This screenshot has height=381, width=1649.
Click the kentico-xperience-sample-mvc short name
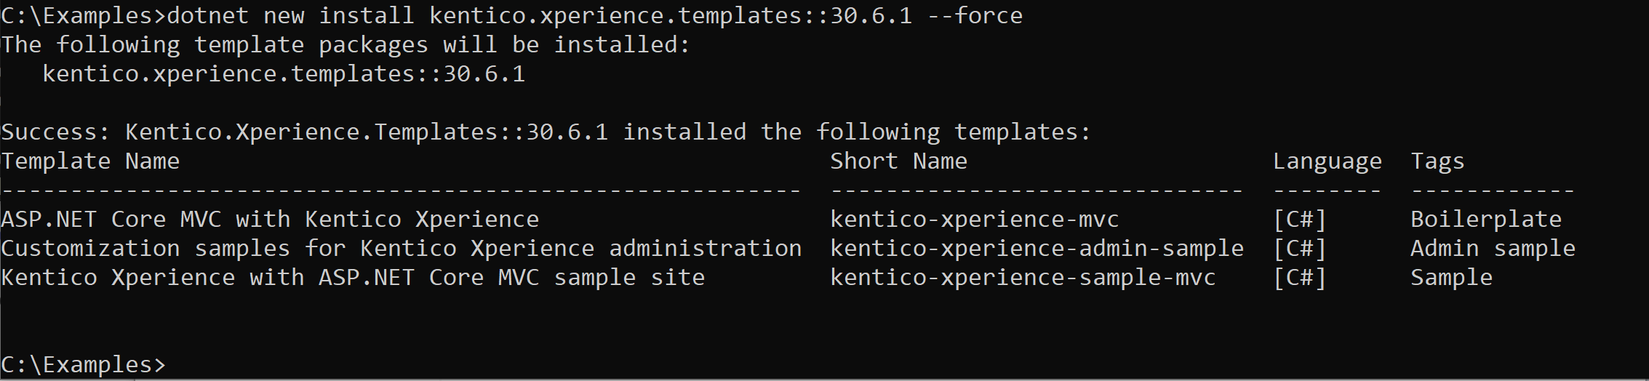[x=1023, y=277]
